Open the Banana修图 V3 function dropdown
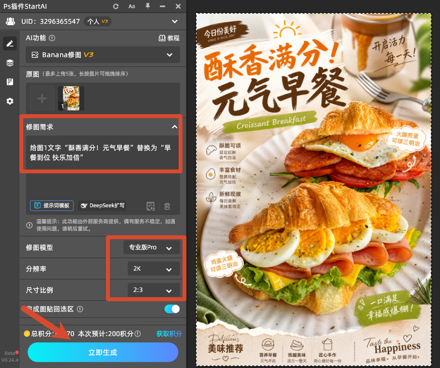Viewport: 440px width, 368px height. 103,55
